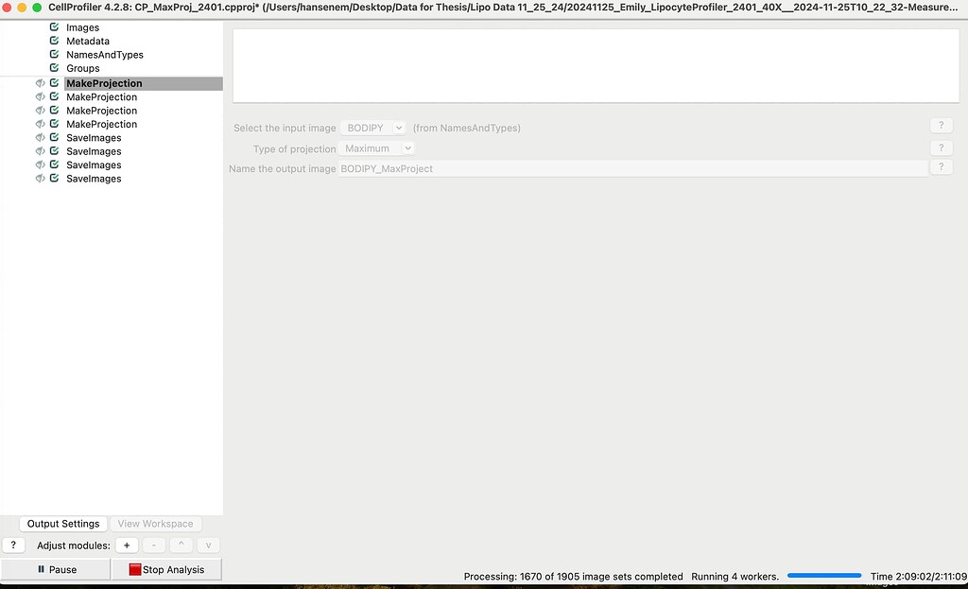Viewport: 968px width, 589px height.
Task: Open the 'Type of projection' dropdown showing Maximum
Action: pyautogui.click(x=376, y=147)
